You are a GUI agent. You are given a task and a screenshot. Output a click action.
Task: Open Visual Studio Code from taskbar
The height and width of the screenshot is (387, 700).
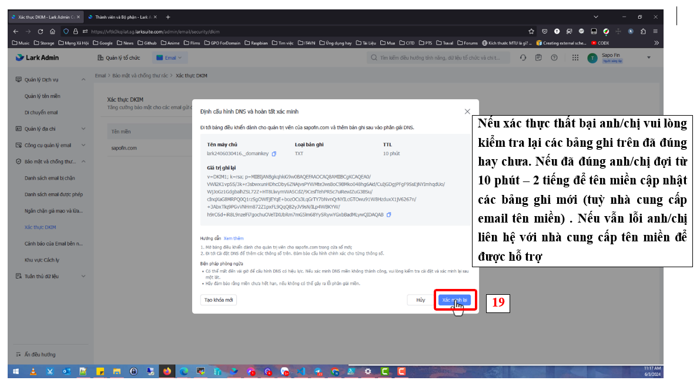pos(302,371)
